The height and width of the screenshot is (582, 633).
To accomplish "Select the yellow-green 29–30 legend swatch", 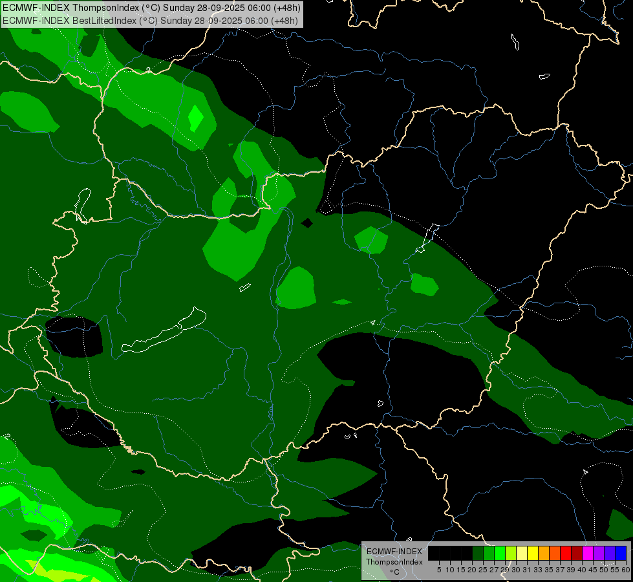I will point(511,553).
